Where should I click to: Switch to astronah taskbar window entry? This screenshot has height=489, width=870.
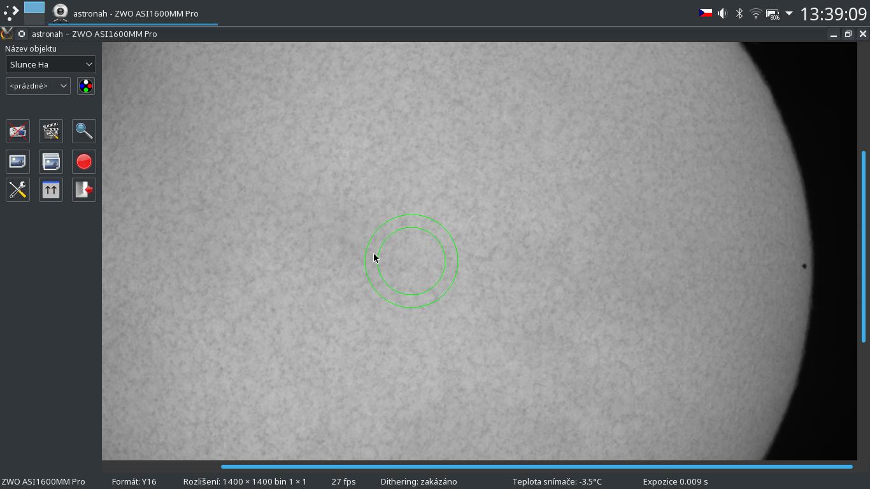132,13
